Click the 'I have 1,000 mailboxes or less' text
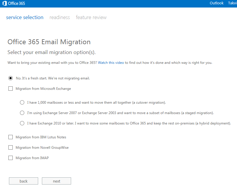This screenshot has height=186, width=237. click(x=51, y=103)
